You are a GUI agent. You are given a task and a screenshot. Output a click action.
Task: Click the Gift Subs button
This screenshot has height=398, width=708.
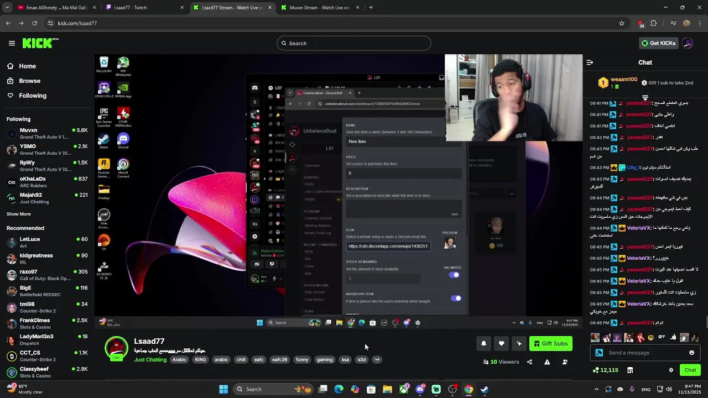point(551,344)
